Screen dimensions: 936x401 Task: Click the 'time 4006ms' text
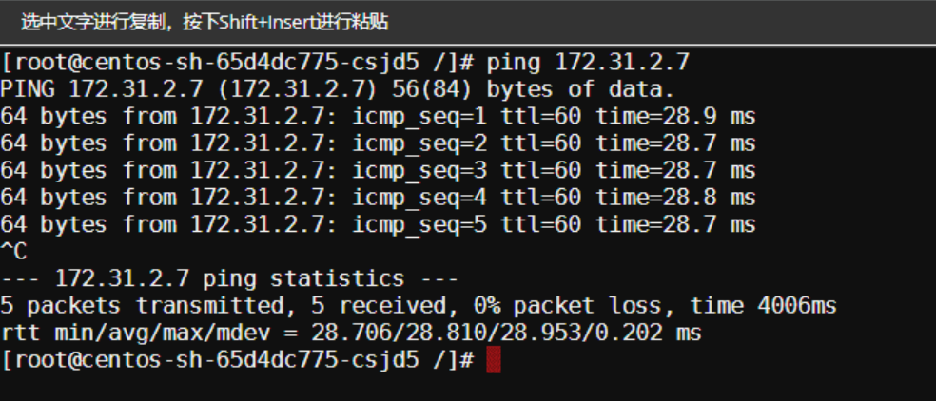coord(764,306)
